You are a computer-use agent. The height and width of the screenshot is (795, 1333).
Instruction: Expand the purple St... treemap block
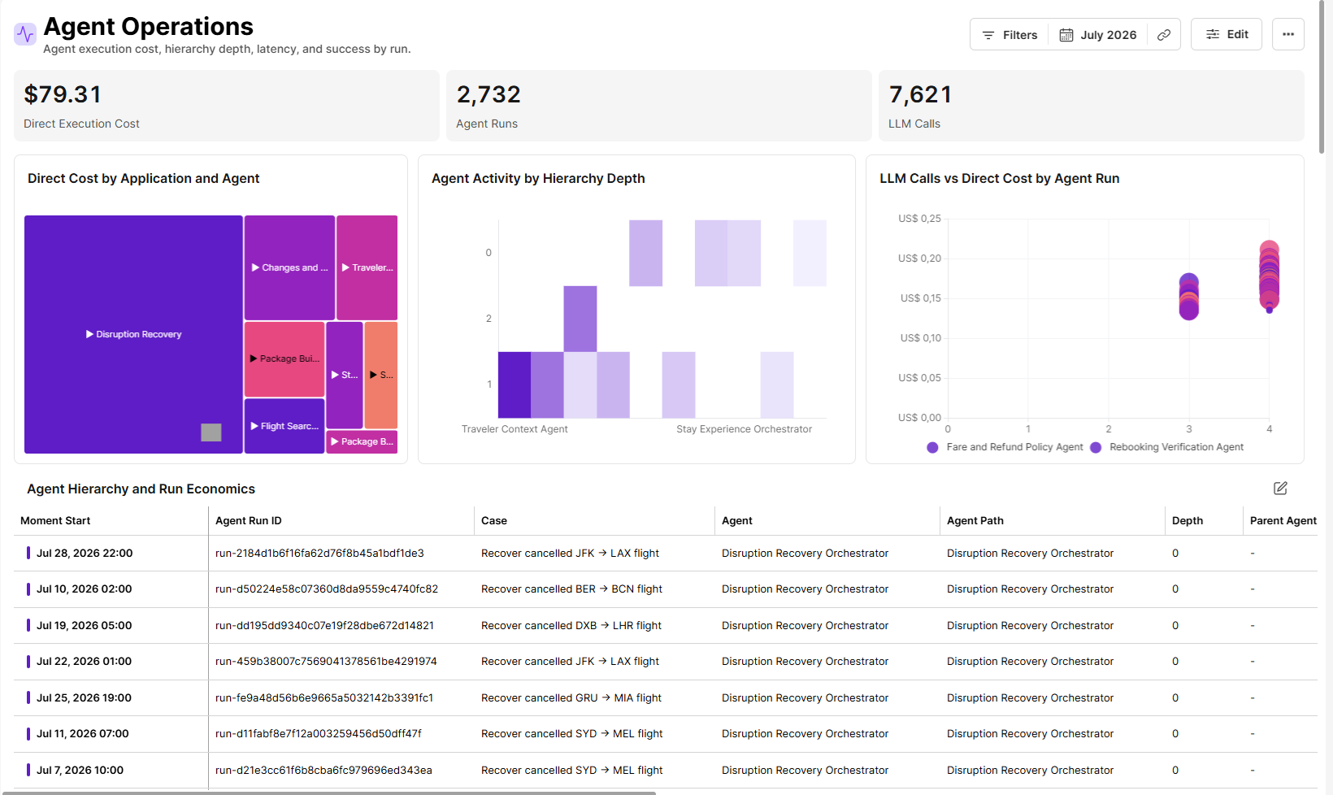pos(345,375)
